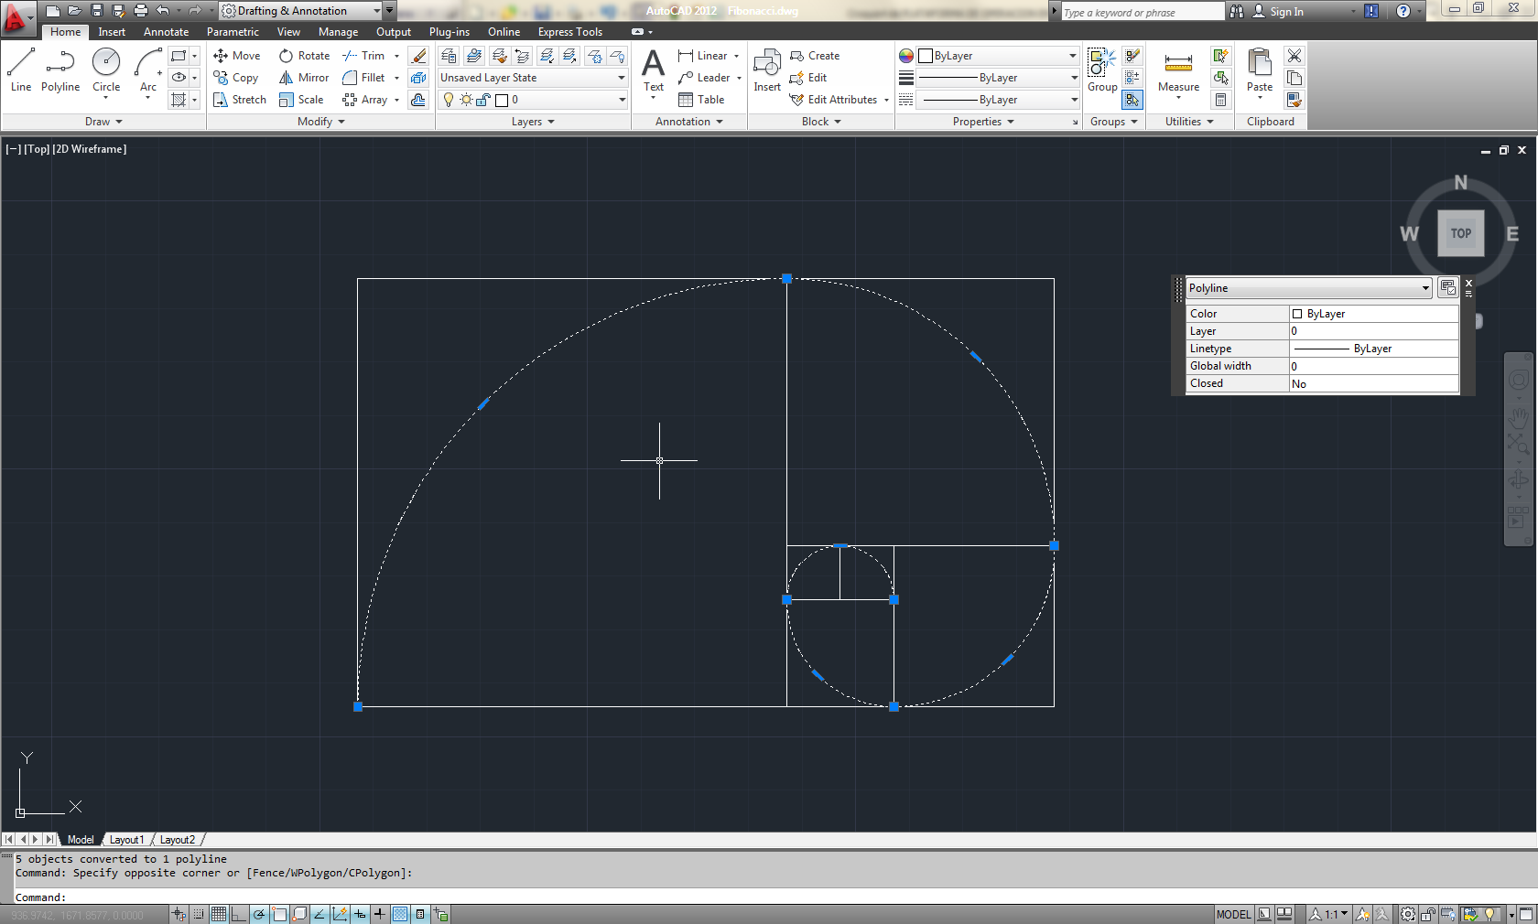This screenshot has height=924, width=1538.
Task: Expand the Draw panel
Action: (x=103, y=122)
